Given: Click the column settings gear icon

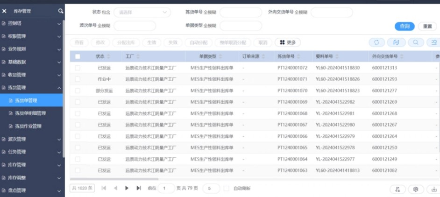Looking at the screenshot, I should (415, 189).
